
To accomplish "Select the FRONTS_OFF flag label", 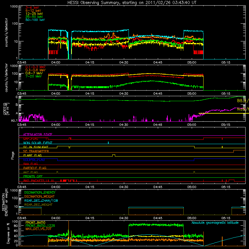I will (33, 176).
